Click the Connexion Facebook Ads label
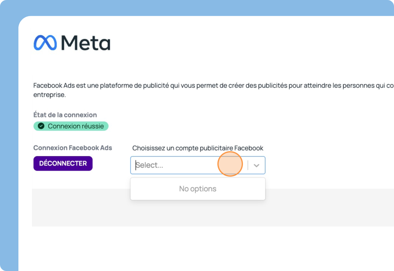This screenshot has width=394, height=271. (73, 148)
